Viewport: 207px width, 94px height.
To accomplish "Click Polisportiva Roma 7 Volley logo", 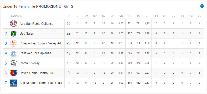I will [13, 43].
